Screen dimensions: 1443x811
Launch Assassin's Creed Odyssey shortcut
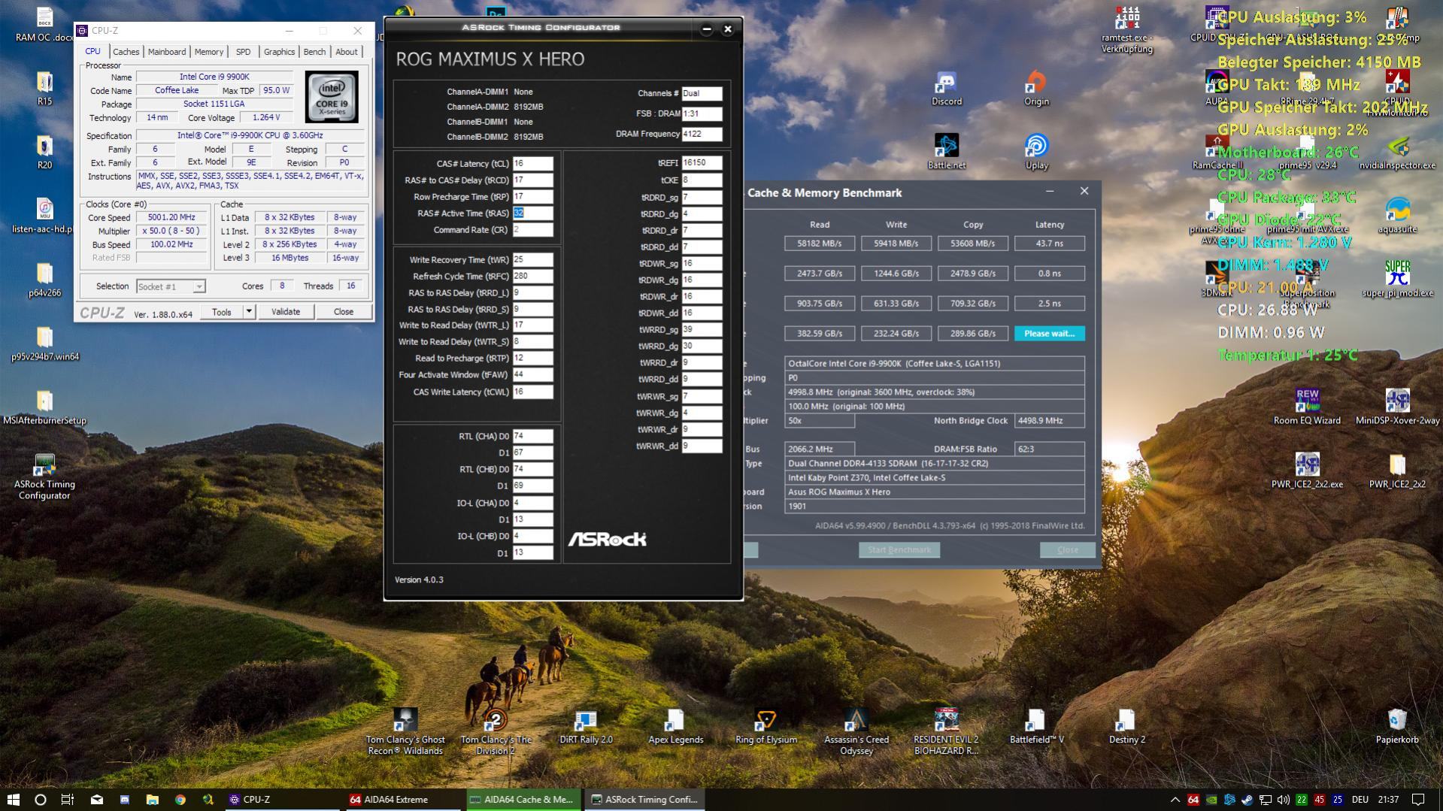(x=856, y=732)
